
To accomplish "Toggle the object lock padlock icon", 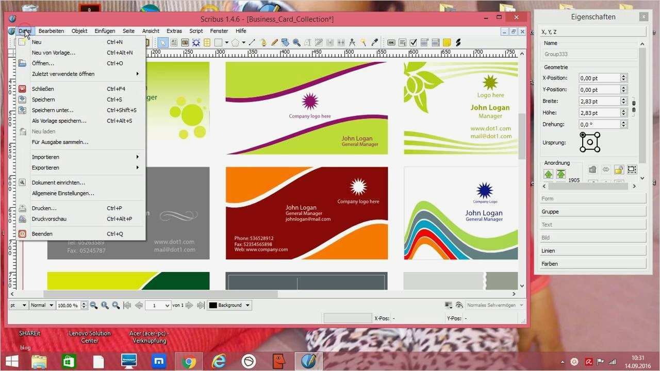I will click(x=619, y=170).
